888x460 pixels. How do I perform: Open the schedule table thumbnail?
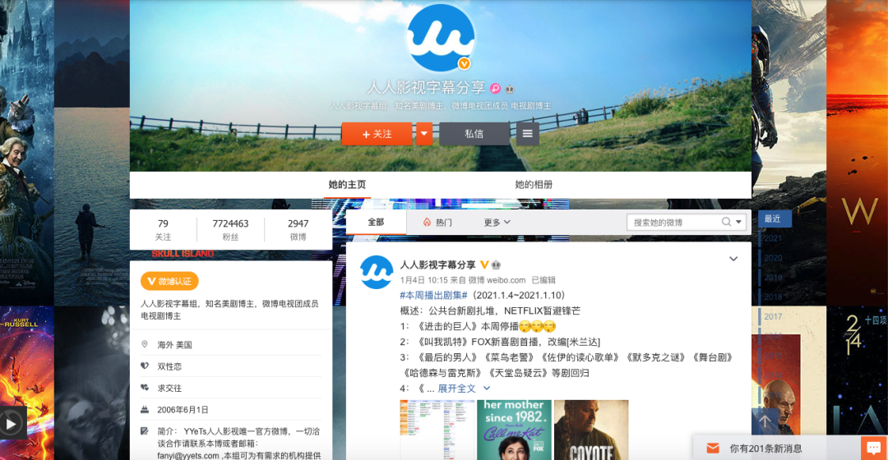[437, 430]
